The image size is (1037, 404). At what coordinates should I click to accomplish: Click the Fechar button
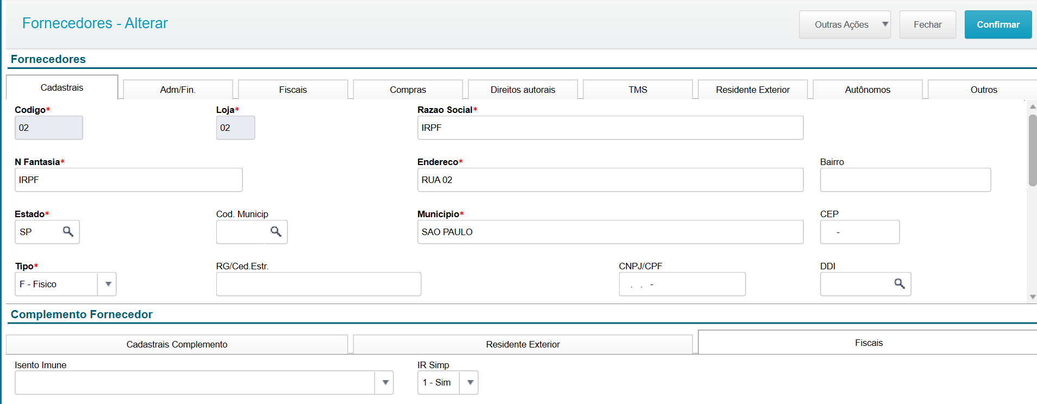pos(927,24)
